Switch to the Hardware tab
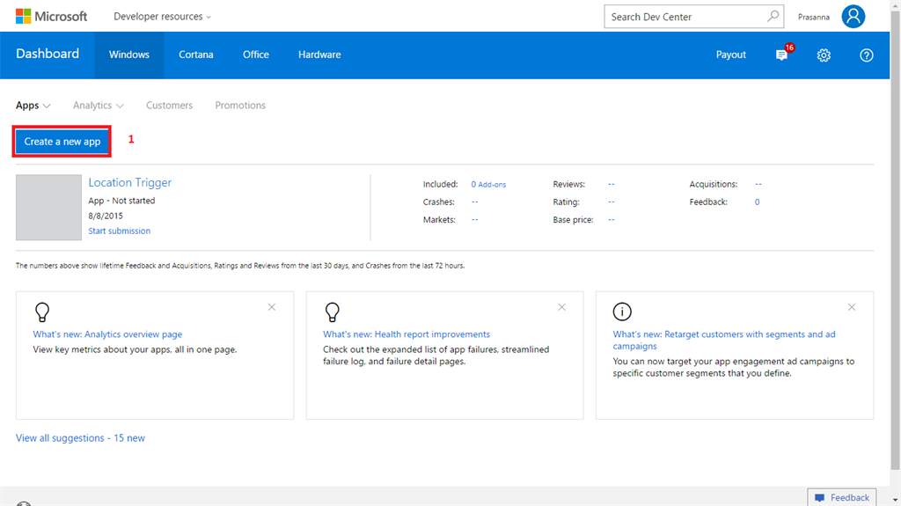The width and height of the screenshot is (901, 506). coord(319,55)
